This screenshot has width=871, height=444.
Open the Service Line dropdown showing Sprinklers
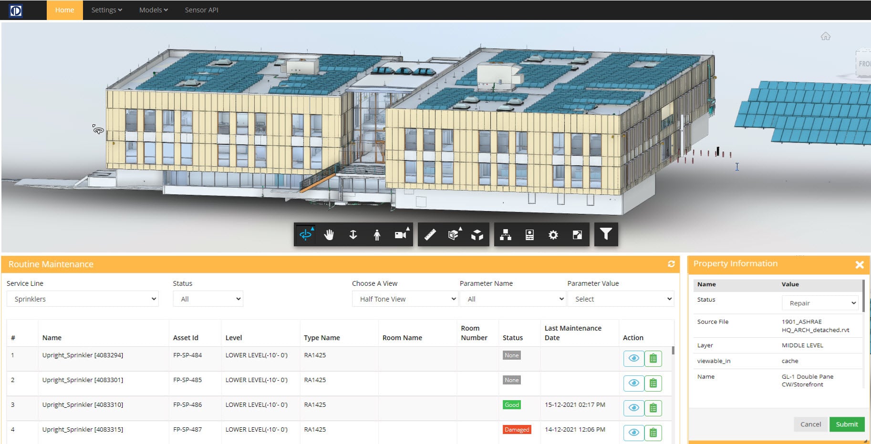[83, 299]
